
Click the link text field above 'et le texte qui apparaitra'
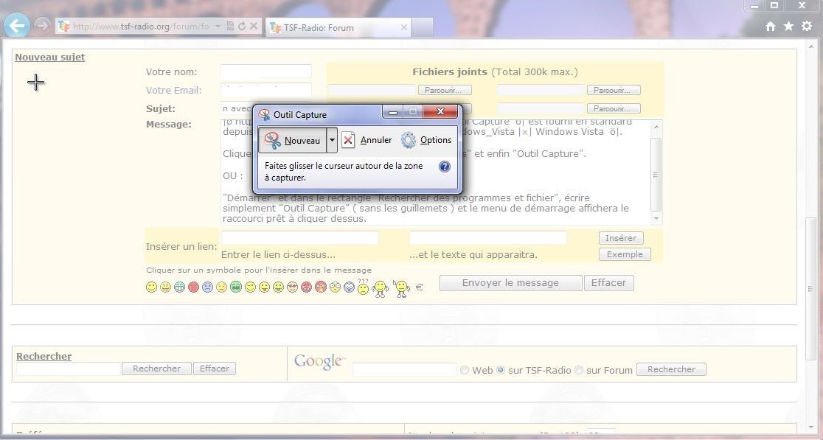[487, 237]
